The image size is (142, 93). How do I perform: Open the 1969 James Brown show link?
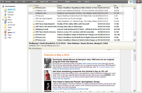point(92,64)
